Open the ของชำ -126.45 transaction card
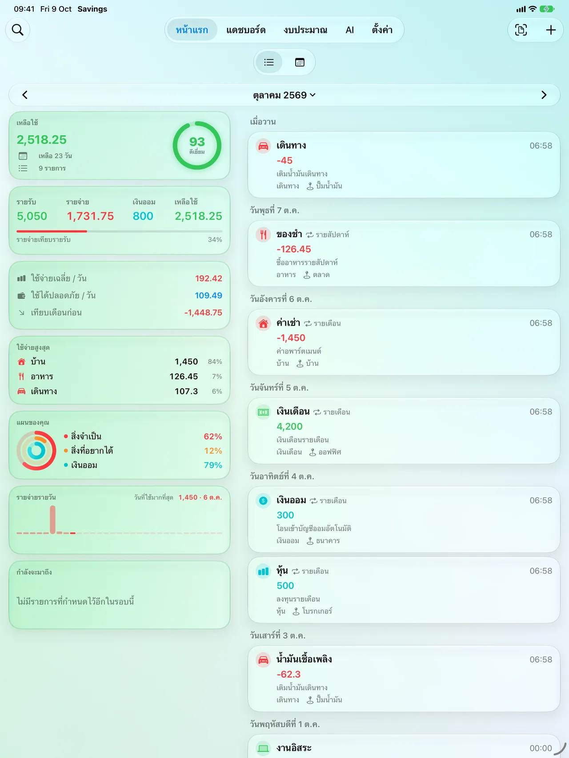The height and width of the screenshot is (758, 569). pos(404,254)
